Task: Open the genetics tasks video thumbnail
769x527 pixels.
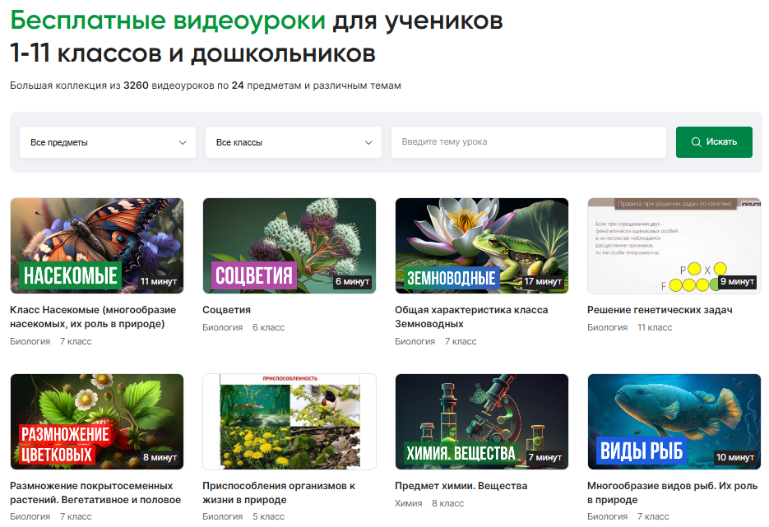Action: click(x=674, y=245)
